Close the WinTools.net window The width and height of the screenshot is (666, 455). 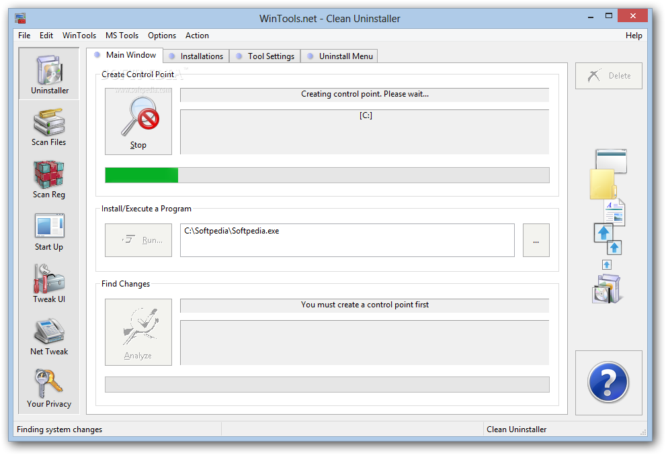pyautogui.click(x=632, y=16)
